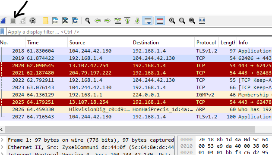The image size is (272, 155).
Task: Jump to the first packet
Action: tap(127, 21)
